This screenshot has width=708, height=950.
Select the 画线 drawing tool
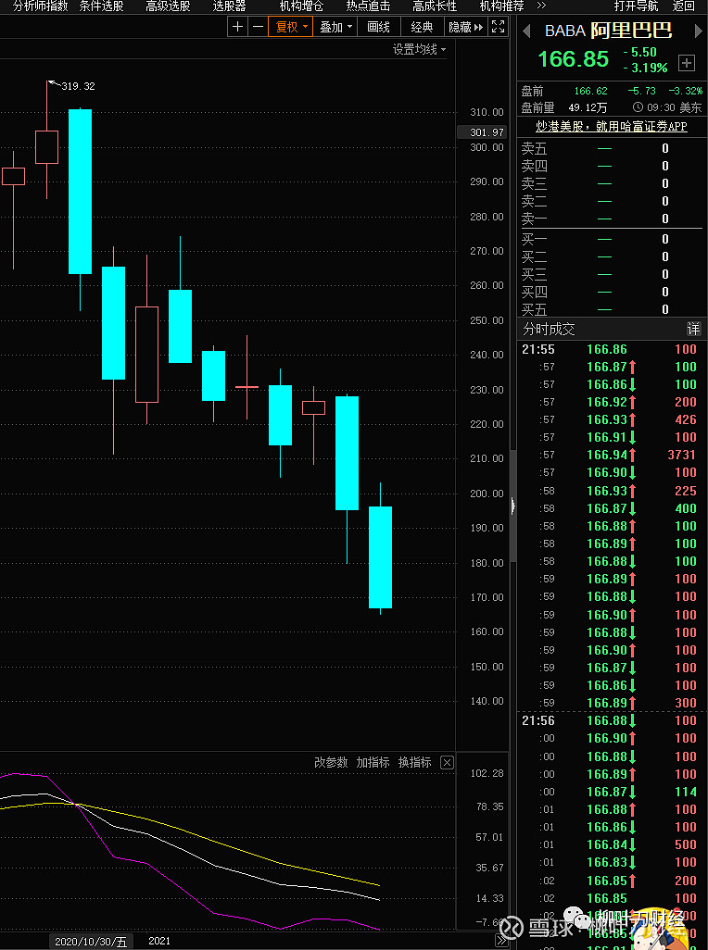point(378,27)
